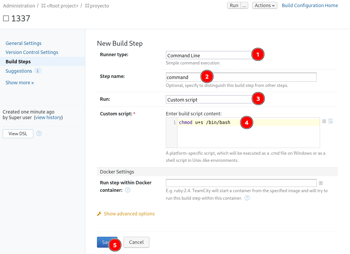This screenshot has width=350, height=254.
Task: Go to Version Control Settings
Action: pos(32,52)
